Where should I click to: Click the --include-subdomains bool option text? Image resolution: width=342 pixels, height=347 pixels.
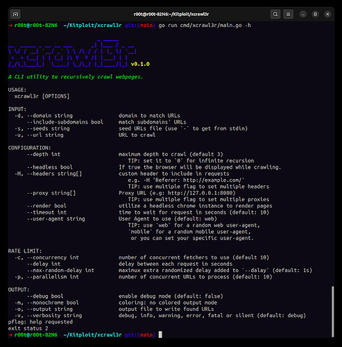(x=65, y=122)
